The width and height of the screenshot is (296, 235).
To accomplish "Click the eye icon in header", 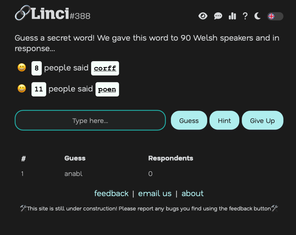I will [x=203, y=16].
